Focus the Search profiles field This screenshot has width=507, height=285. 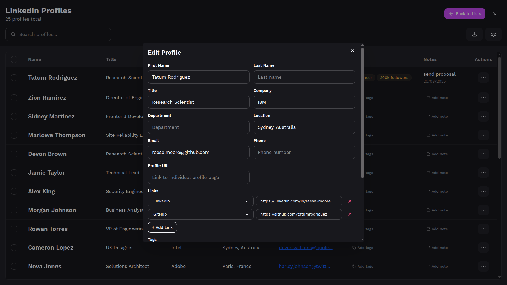(x=58, y=34)
